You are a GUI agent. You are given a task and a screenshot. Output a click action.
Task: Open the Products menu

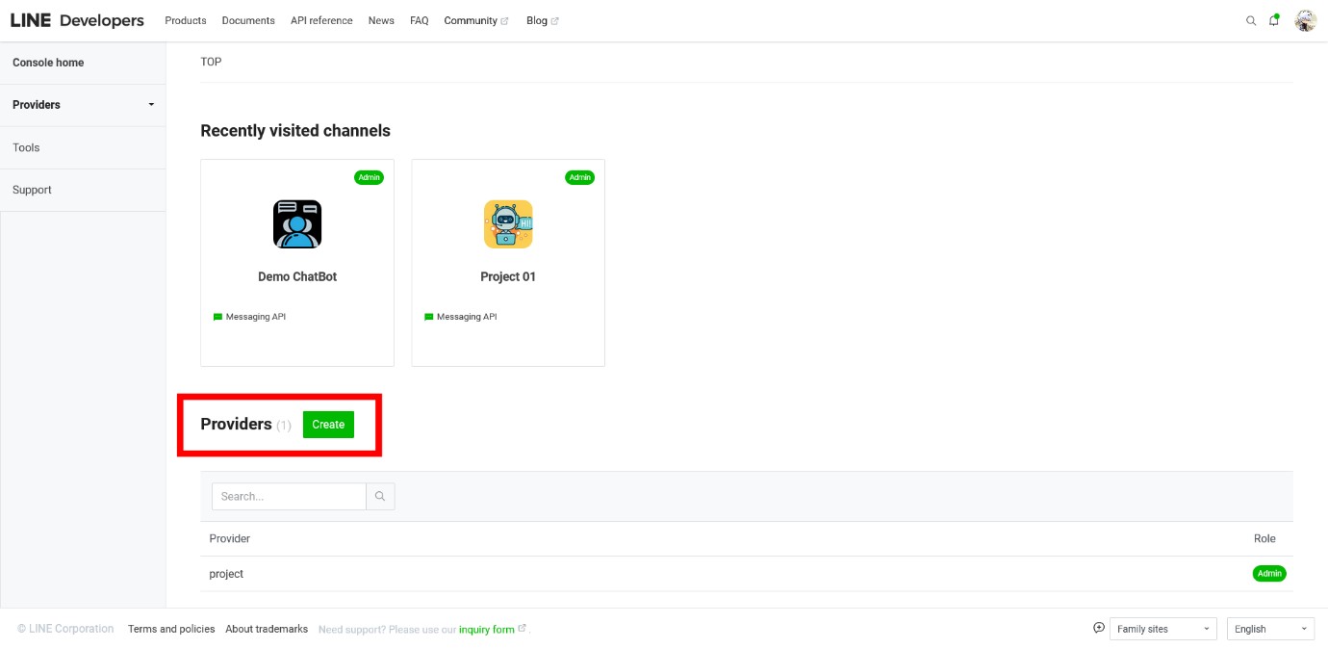(x=186, y=20)
